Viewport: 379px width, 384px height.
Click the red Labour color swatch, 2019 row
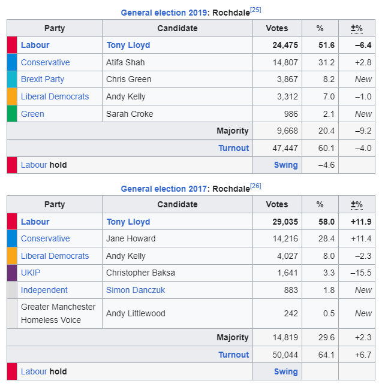tap(12, 45)
